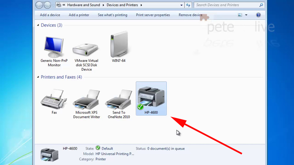
Task: Click the HP Universal Printing model text
Action: (x=115, y=154)
